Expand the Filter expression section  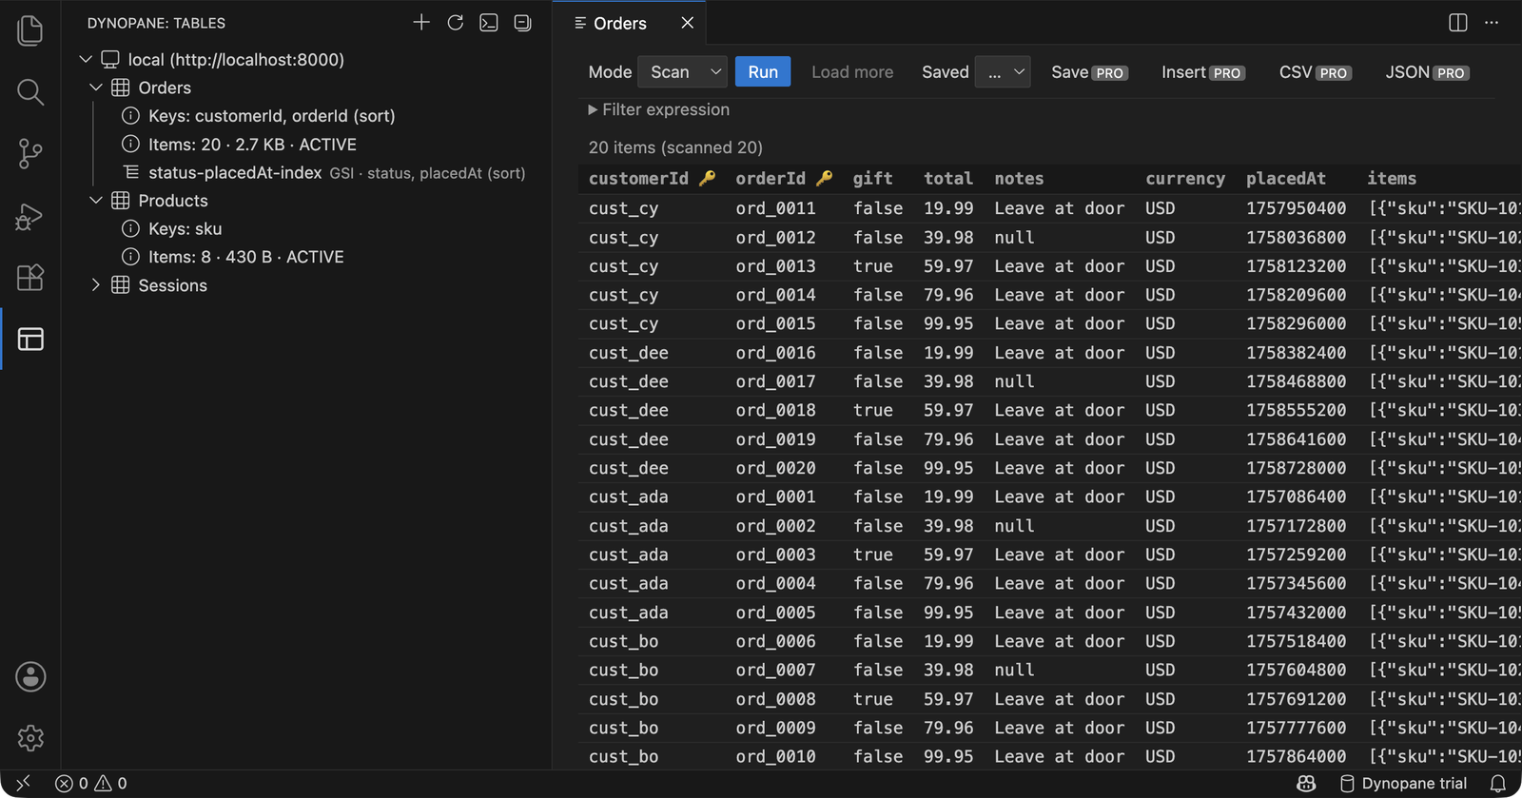point(659,109)
